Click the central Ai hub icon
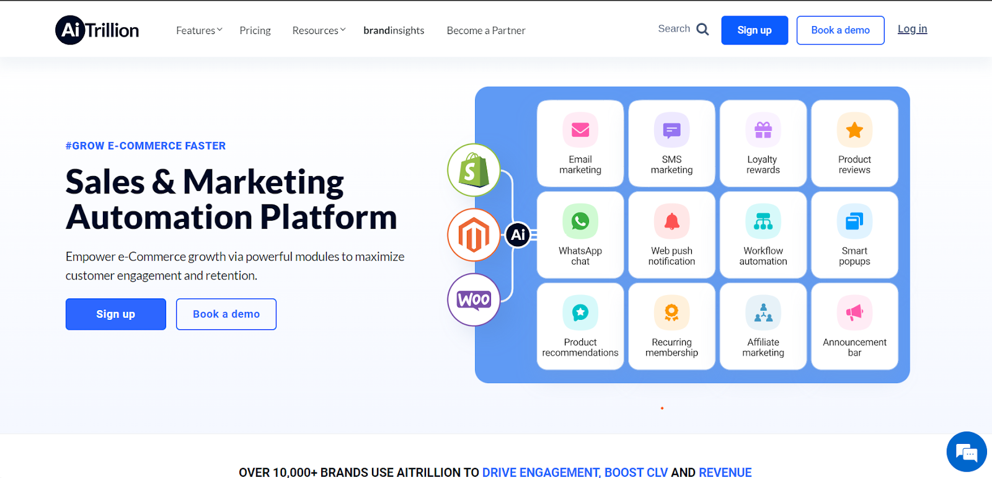Screen dimensions: 992x478 click(518, 234)
